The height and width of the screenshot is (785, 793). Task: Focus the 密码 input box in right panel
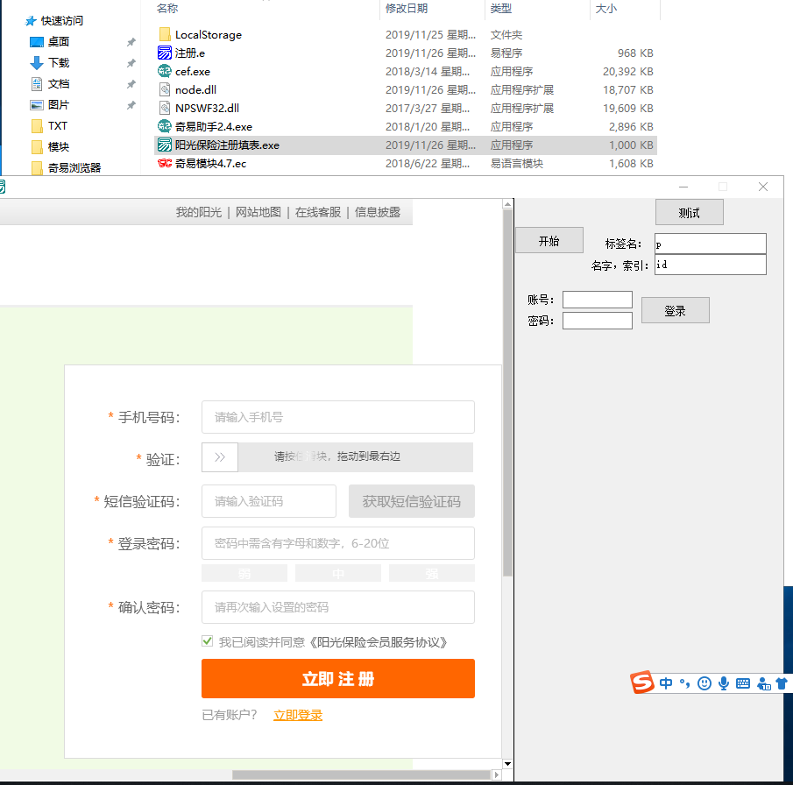[598, 320]
